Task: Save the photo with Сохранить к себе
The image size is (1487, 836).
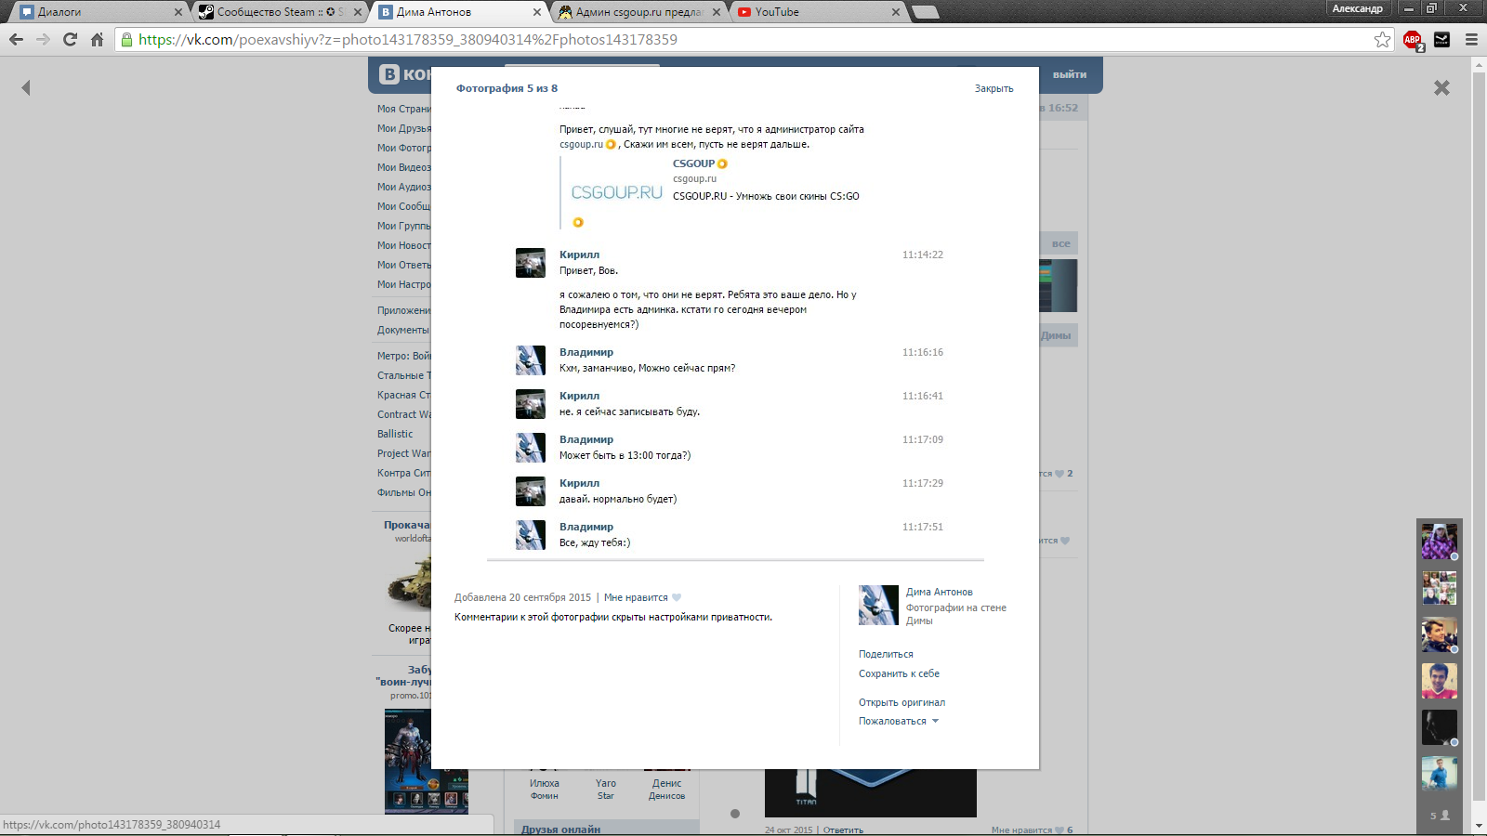Action: (899, 673)
